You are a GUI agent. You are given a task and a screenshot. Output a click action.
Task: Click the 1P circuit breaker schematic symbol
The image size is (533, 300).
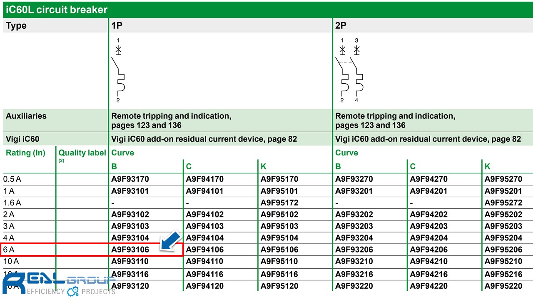(119, 70)
